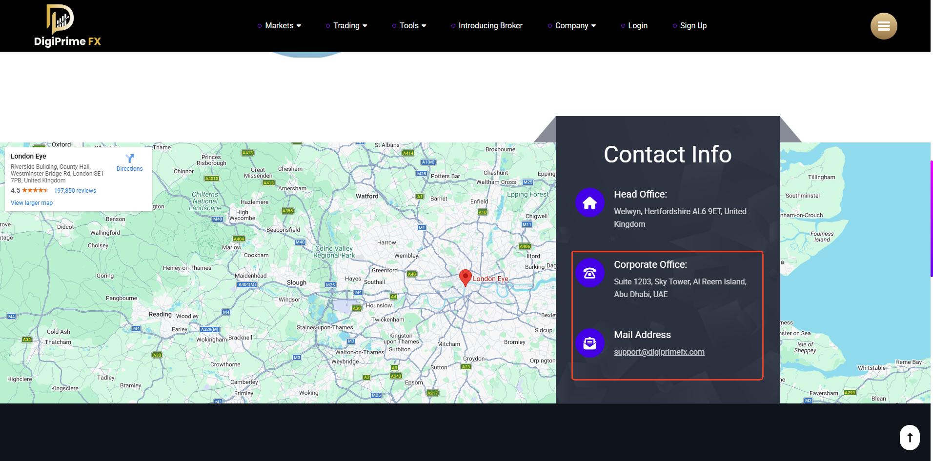
Task: Click the Windsor label on the map
Action: (x=289, y=300)
